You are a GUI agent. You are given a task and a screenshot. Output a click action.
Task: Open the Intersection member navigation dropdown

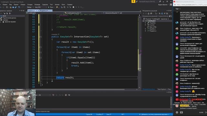[122, 13]
